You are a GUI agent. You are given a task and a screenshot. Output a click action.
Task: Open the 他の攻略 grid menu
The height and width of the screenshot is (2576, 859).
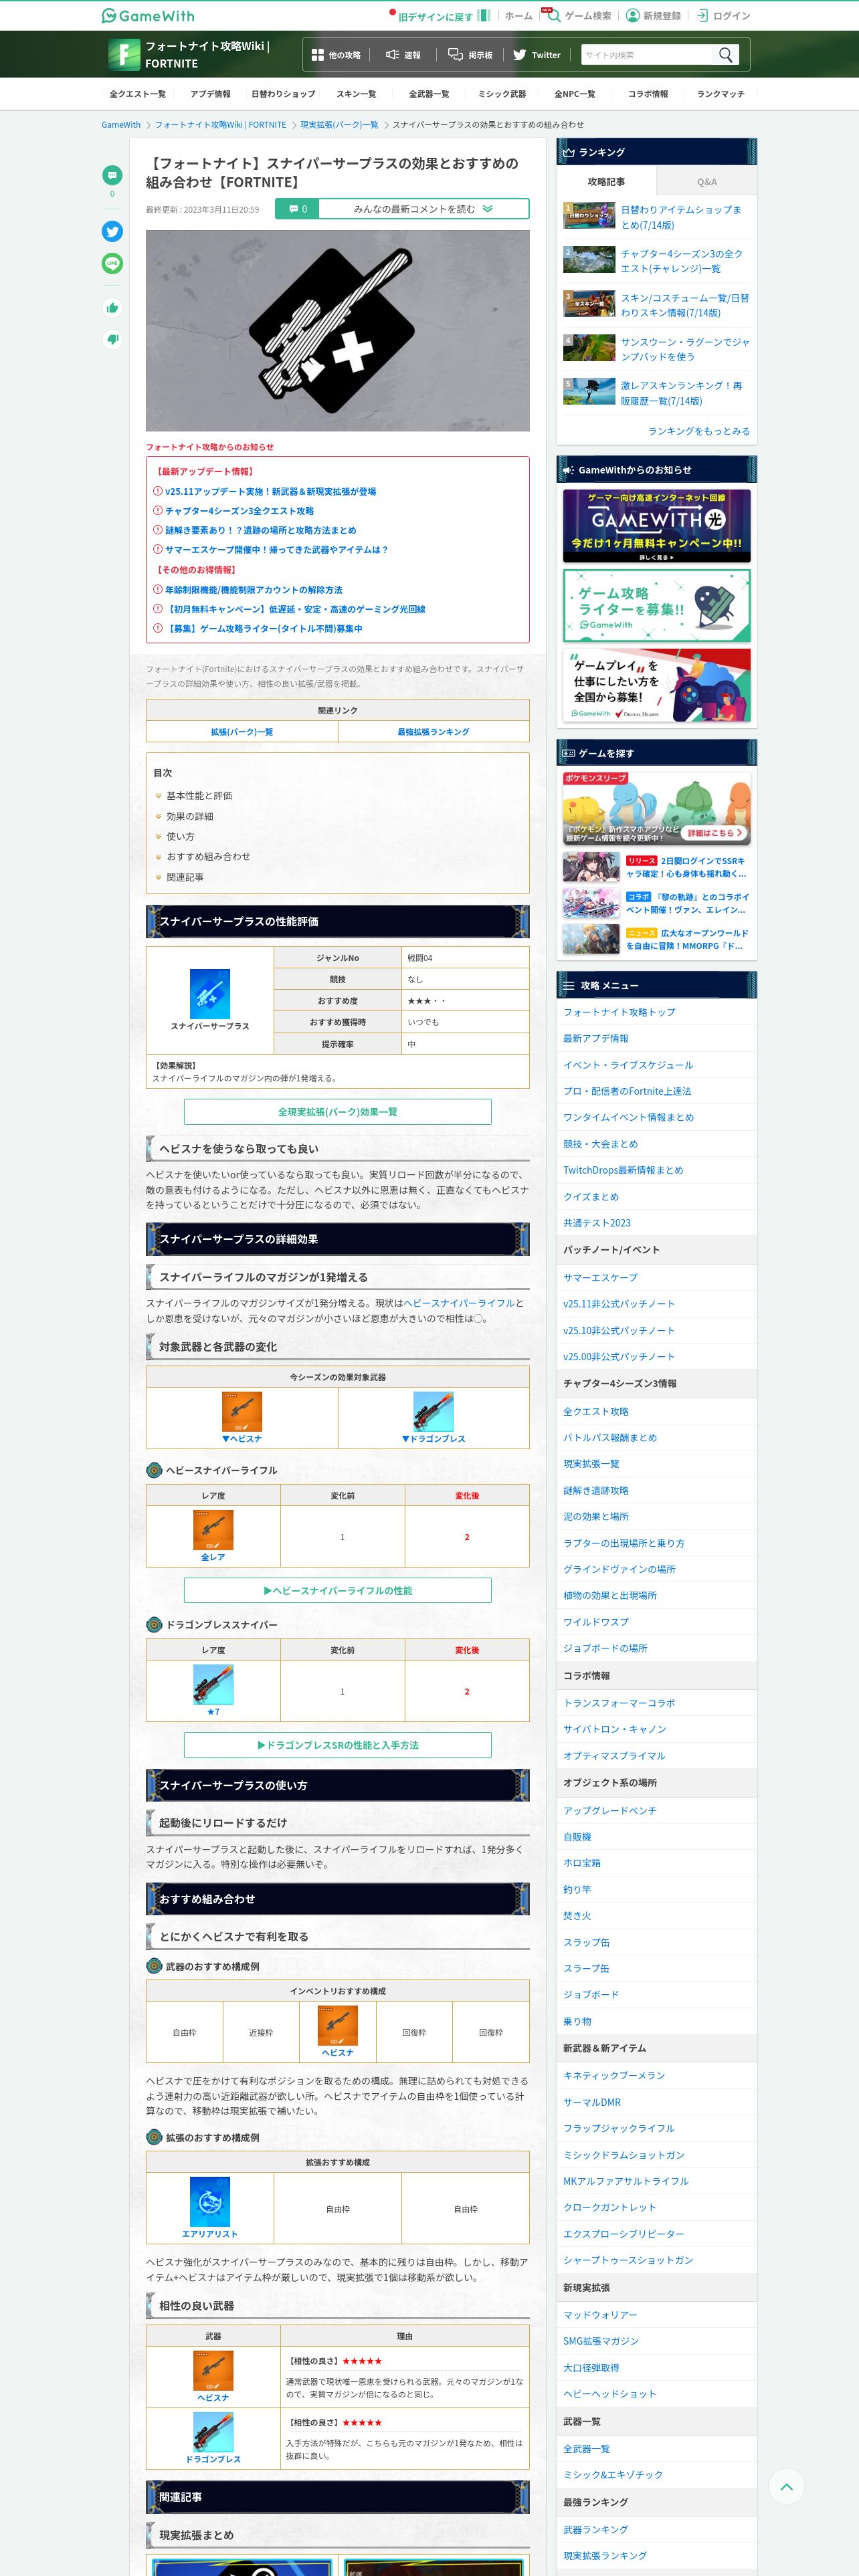(x=336, y=55)
